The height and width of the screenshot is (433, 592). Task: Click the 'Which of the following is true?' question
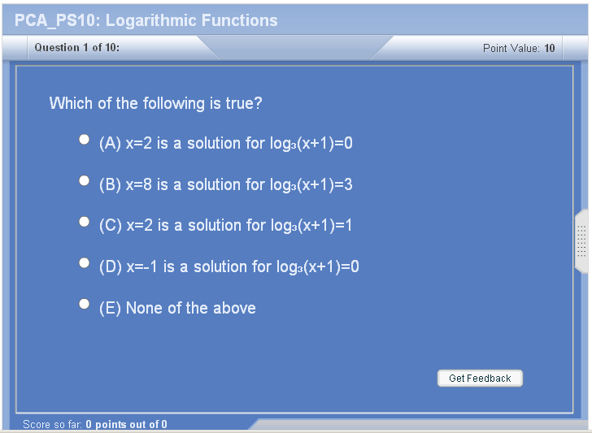tap(155, 103)
